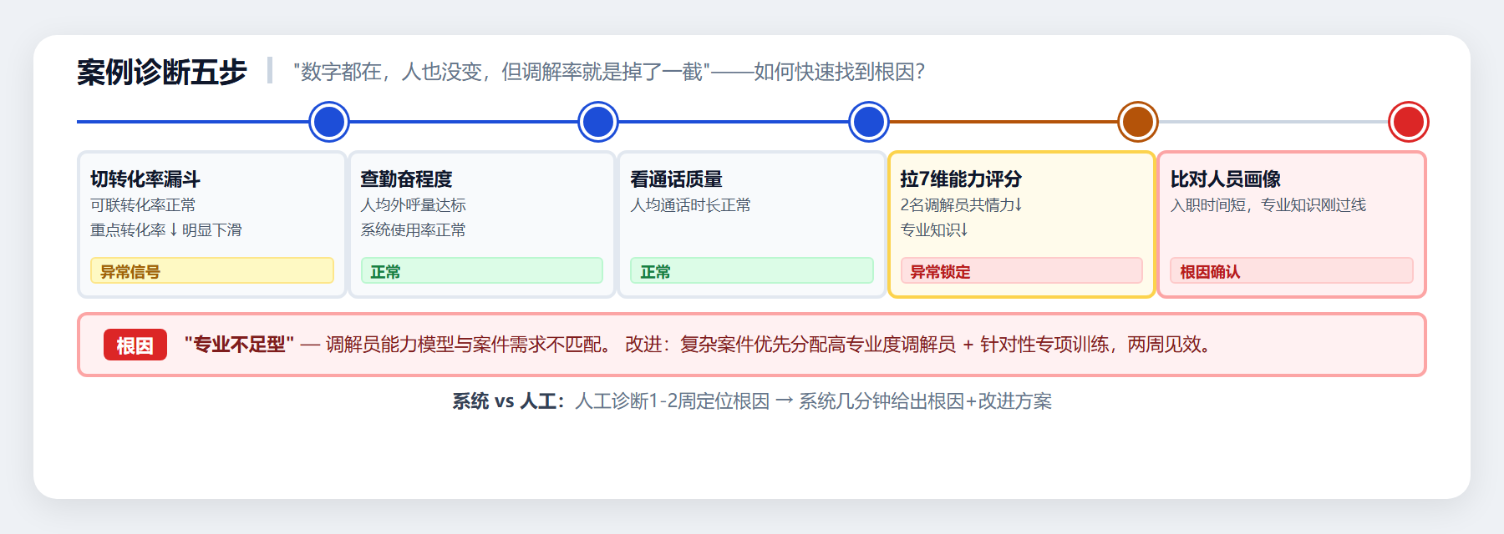Click the yellow 异常信号 status badge
The height and width of the screenshot is (534, 1504).
click(211, 271)
